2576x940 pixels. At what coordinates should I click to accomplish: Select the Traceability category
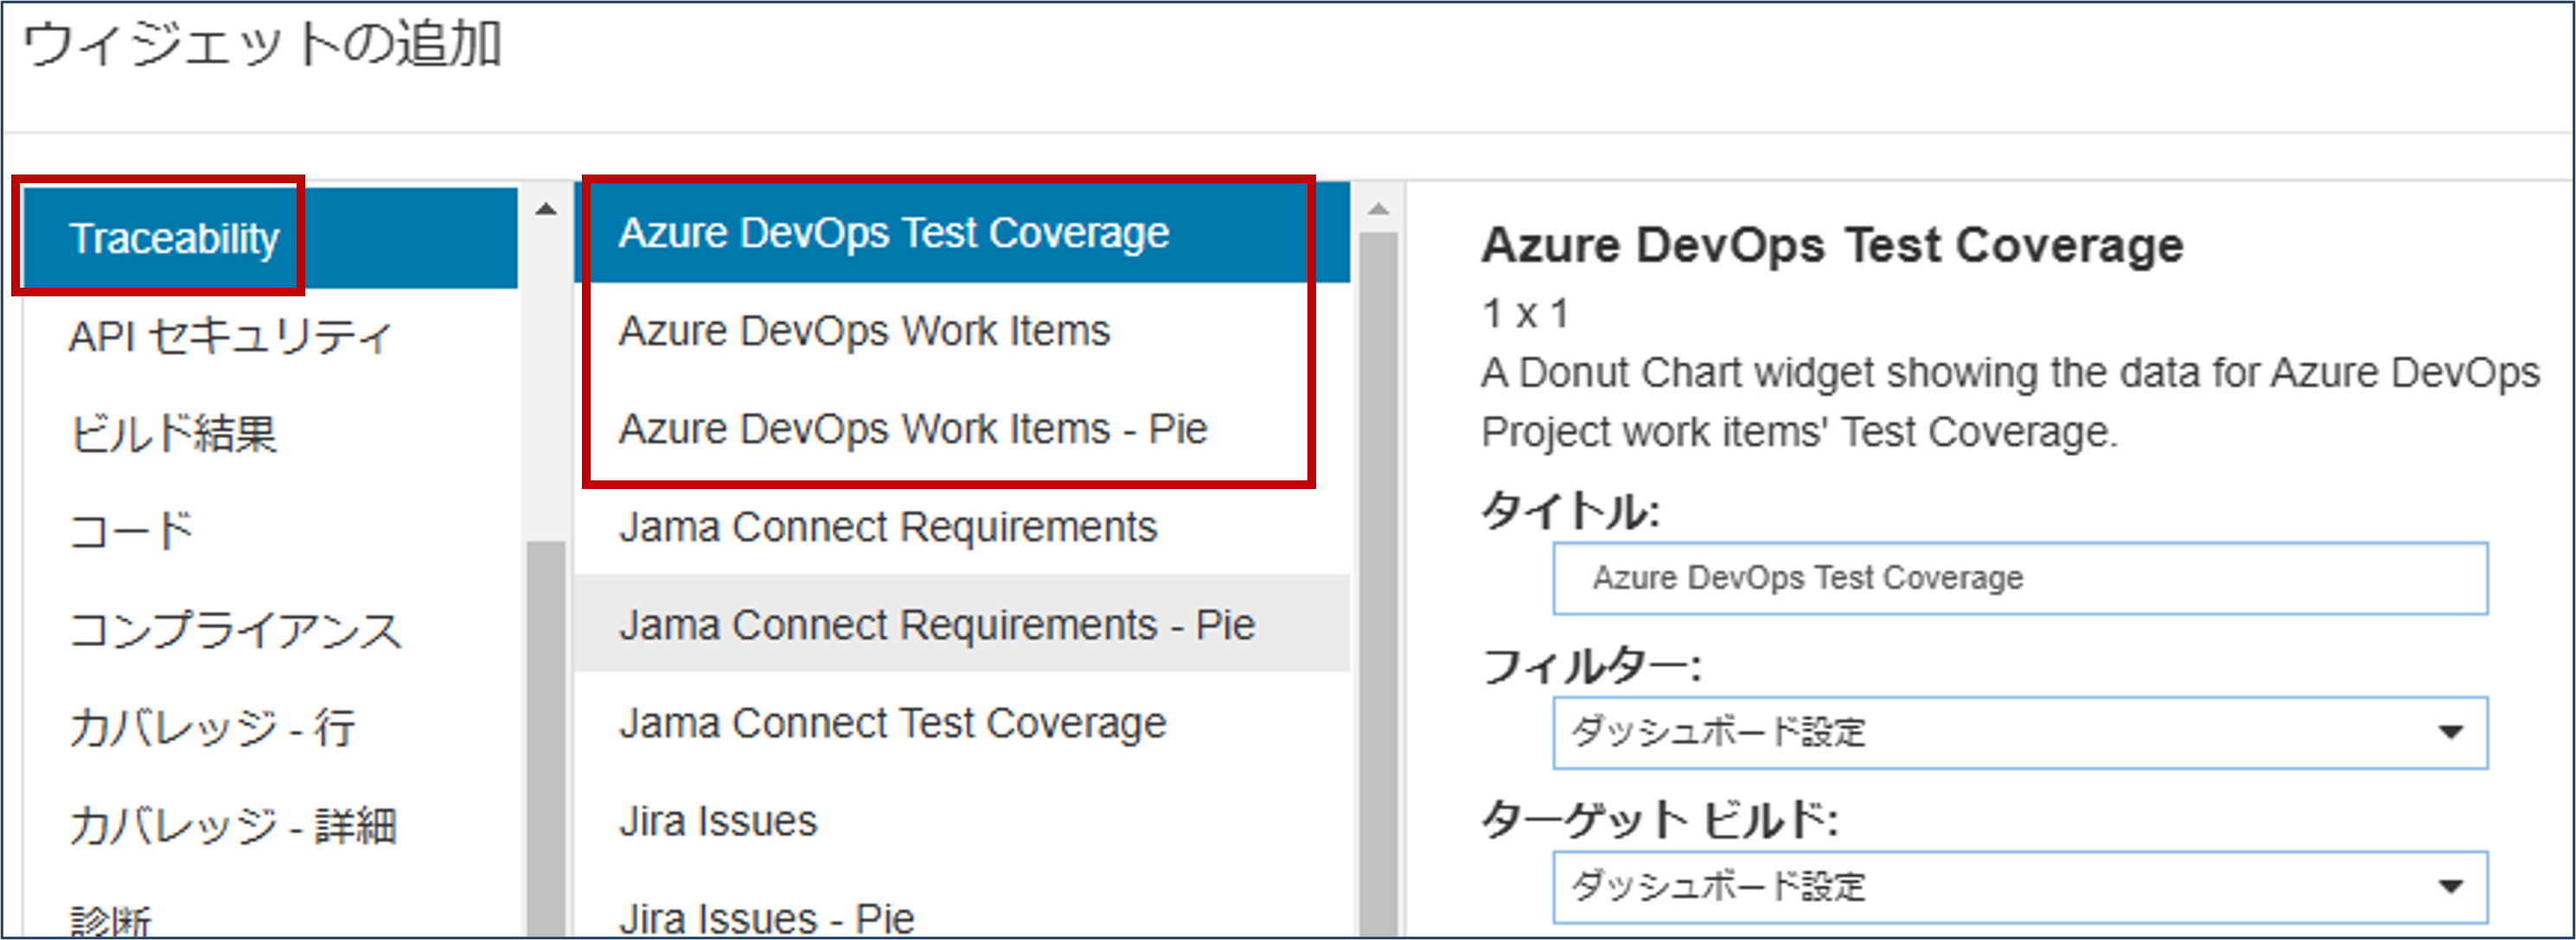pos(175,238)
